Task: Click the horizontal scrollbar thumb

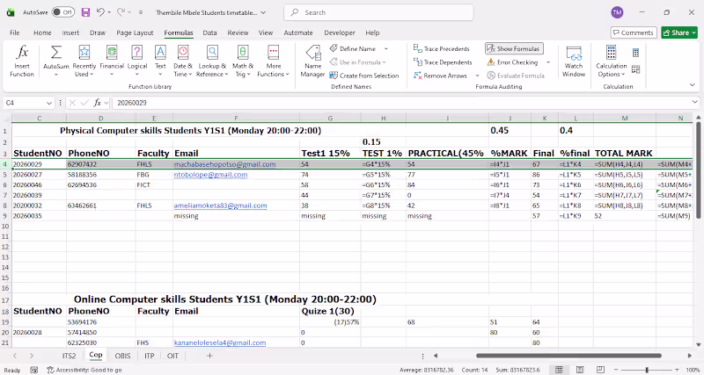Action: [x=568, y=356]
